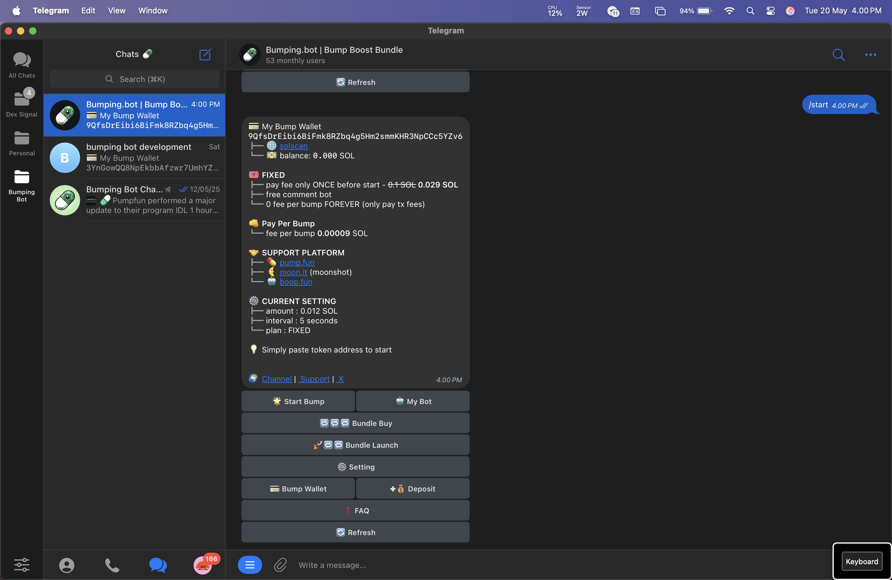The image size is (892, 580).
Task: Click the battery status icon
Action: 696,11
